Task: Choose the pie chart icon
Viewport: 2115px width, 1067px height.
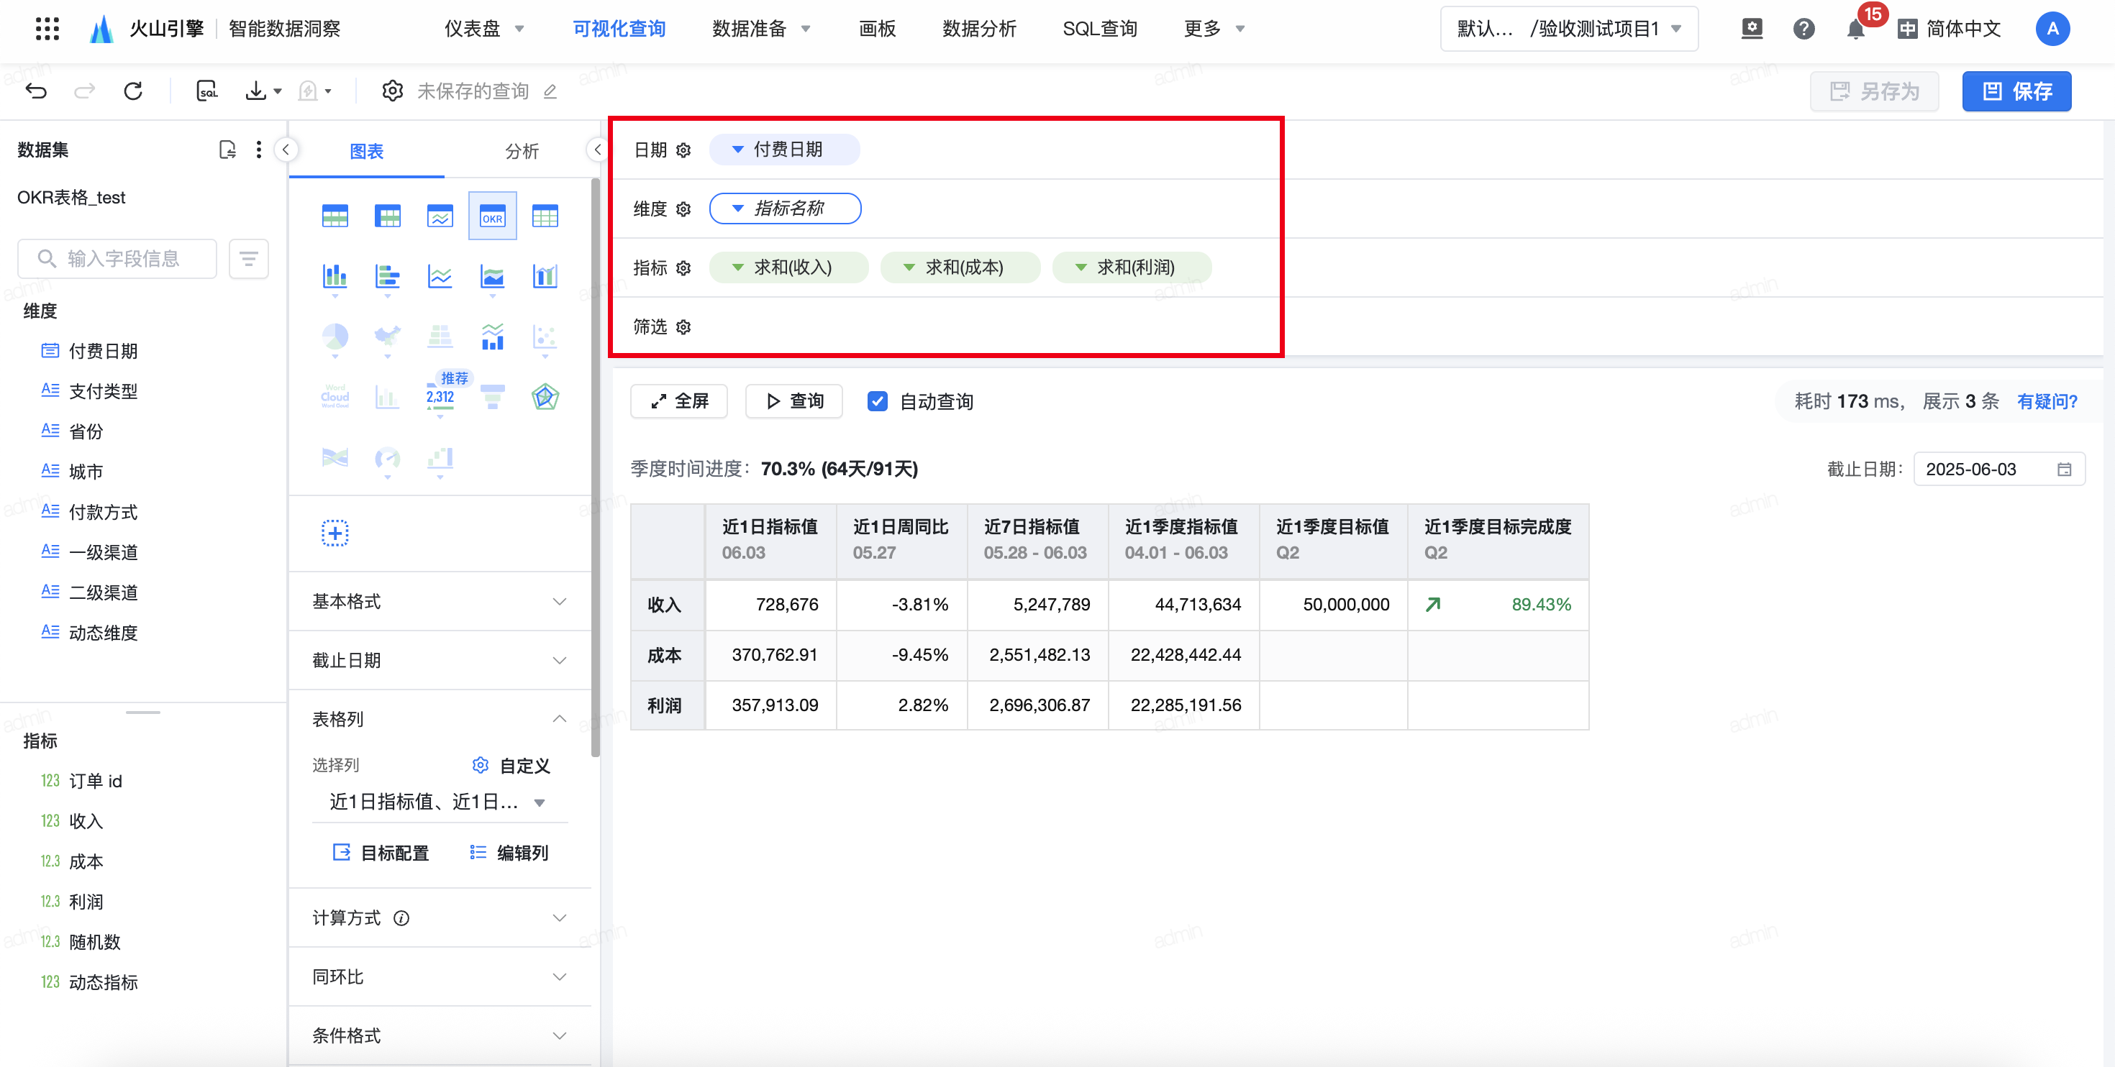Action: 335,336
